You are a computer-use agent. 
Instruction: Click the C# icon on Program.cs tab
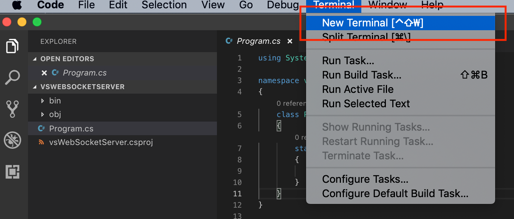pyautogui.click(x=229, y=41)
